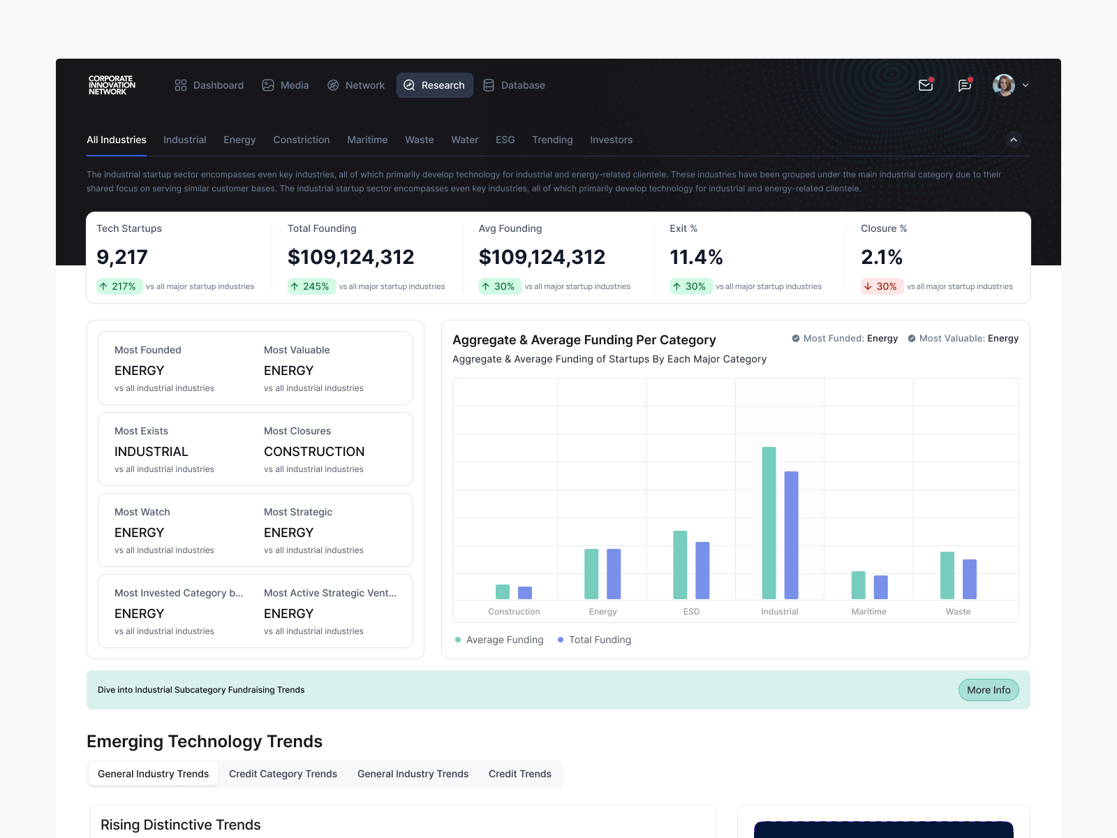Collapse the industry description panel chevron
This screenshot has height=838, width=1117.
1014,140
